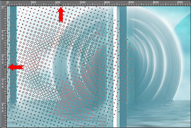Click the white vertical stripe on canvas

(115, 67)
